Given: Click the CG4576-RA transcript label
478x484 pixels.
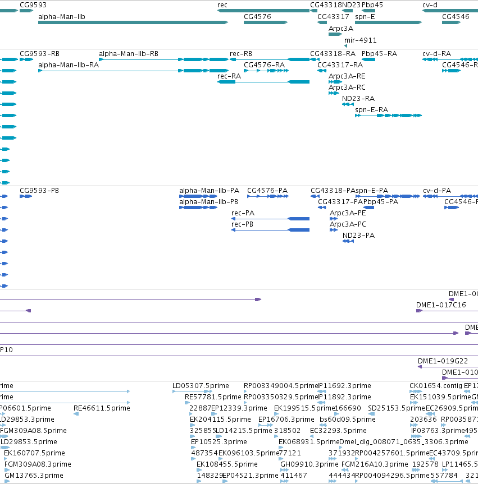Looking at the screenshot, I should pyautogui.click(x=265, y=65).
